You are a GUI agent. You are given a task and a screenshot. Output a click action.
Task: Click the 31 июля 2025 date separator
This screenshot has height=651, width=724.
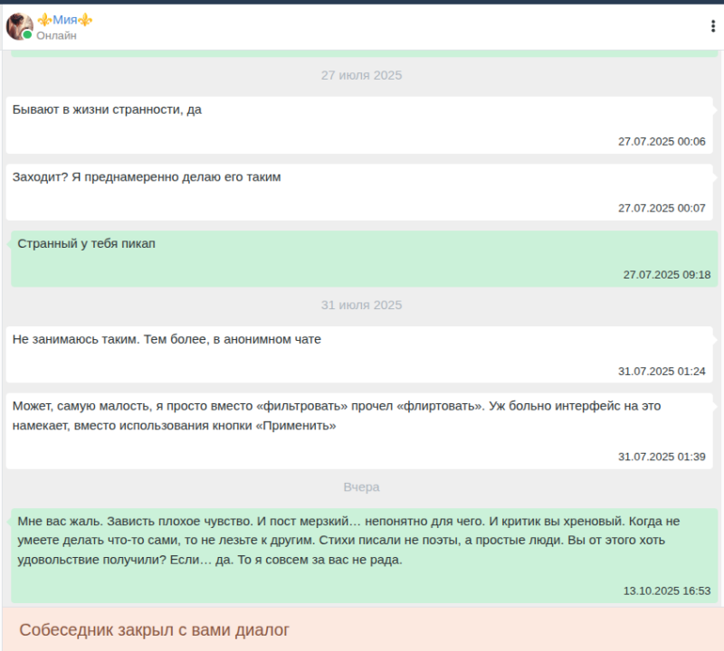361,305
